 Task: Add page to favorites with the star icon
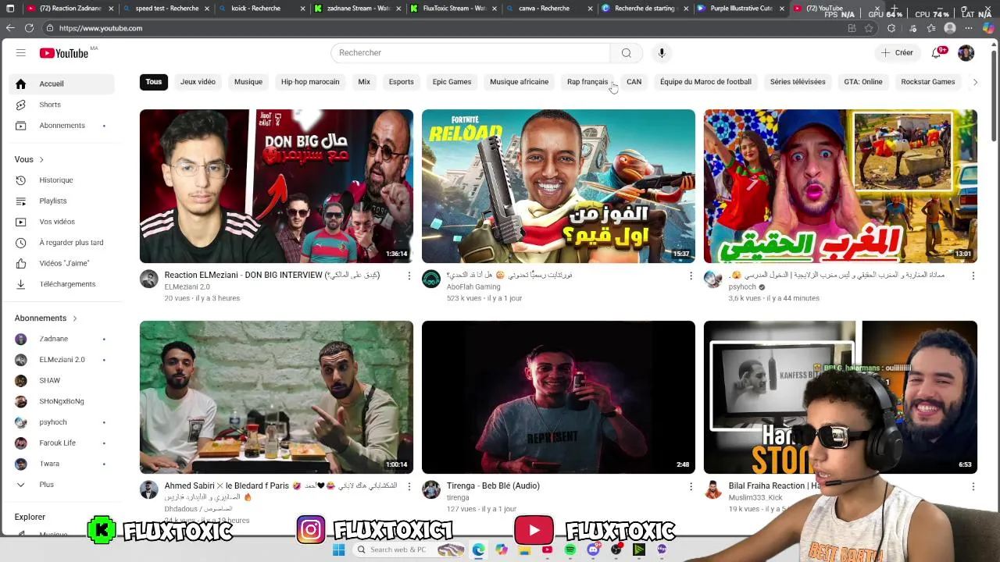[x=869, y=28]
